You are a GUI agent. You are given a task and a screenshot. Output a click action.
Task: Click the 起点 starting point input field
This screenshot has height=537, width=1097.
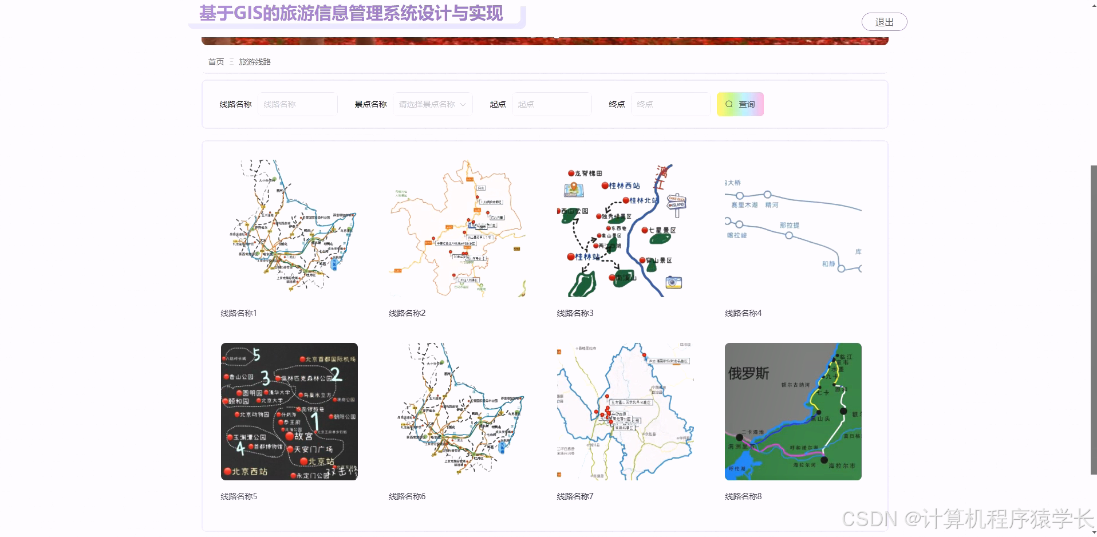coord(551,104)
